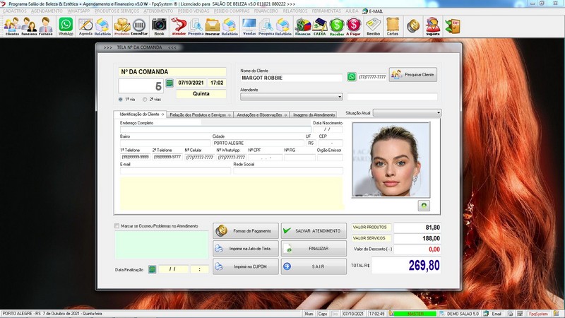Open the CAIXA cash register icon
This screenshot has width=565, height=318.
(x=319, y=26)
